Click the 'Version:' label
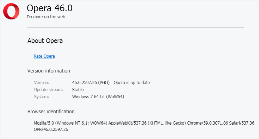Screen dimensions: 259x139 [x=42, y=83]
